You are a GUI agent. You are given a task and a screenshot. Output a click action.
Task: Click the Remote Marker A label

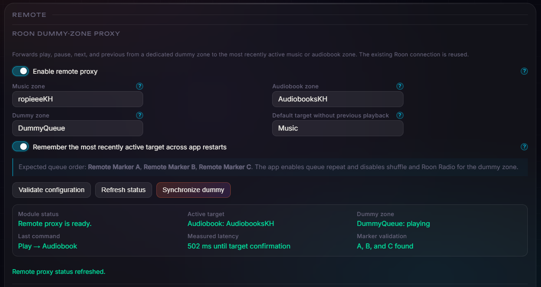point(114,167)
